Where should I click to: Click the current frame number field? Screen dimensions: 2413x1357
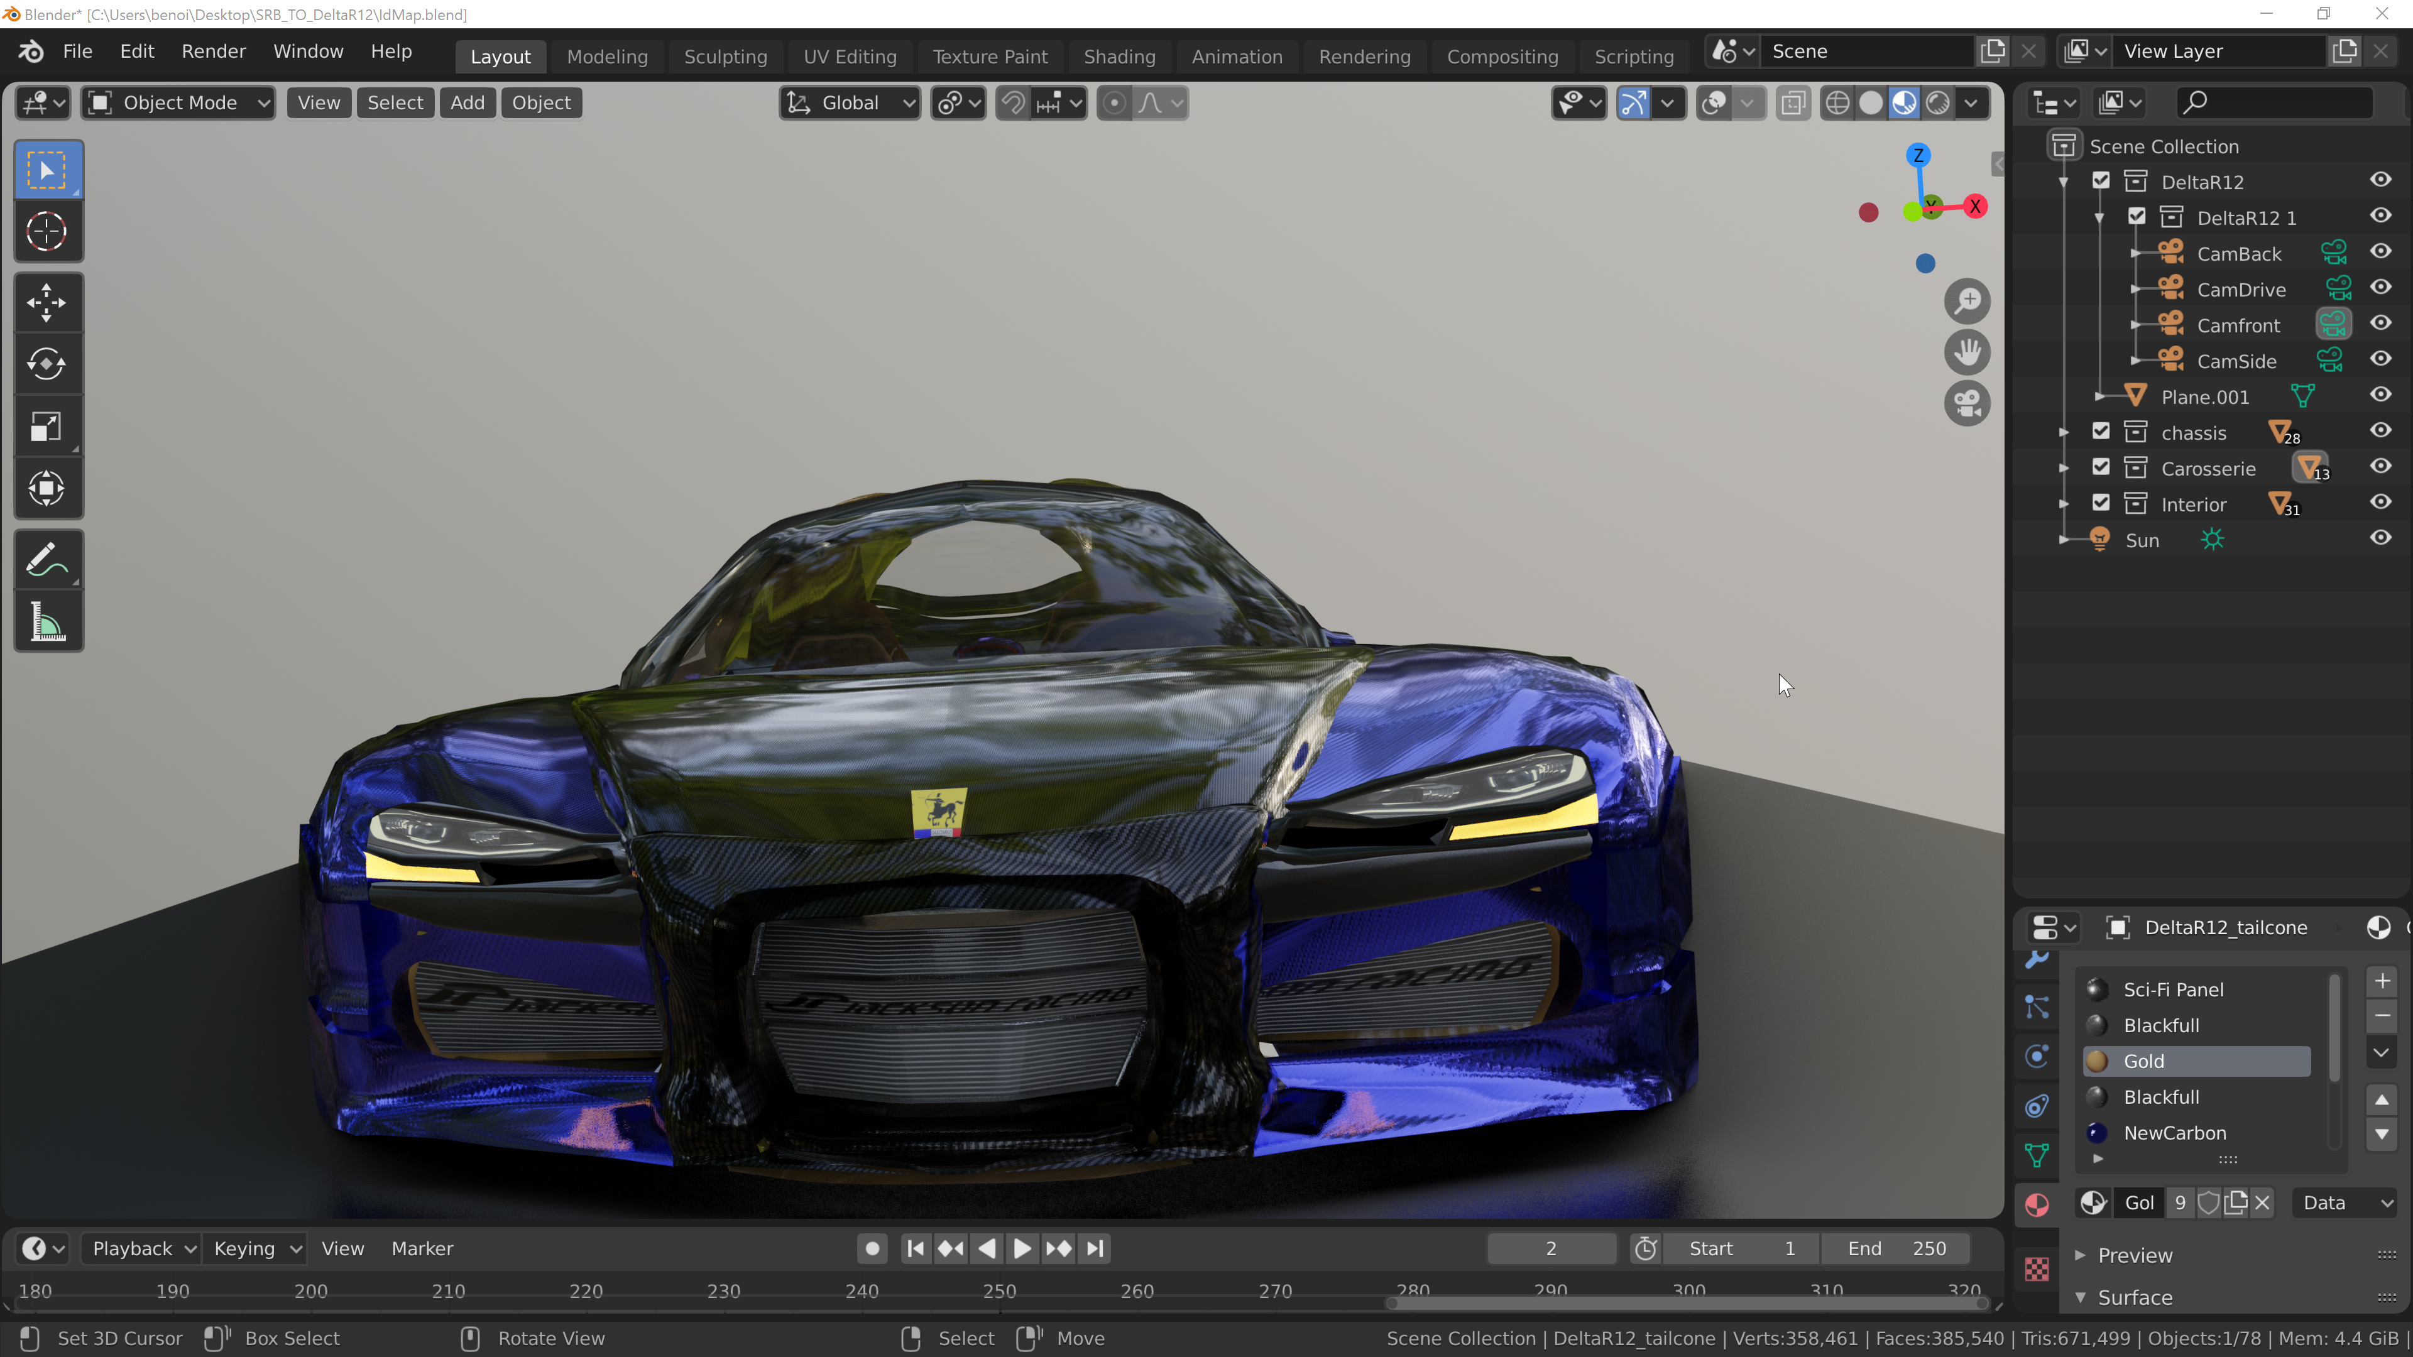click(1551, 1248)
